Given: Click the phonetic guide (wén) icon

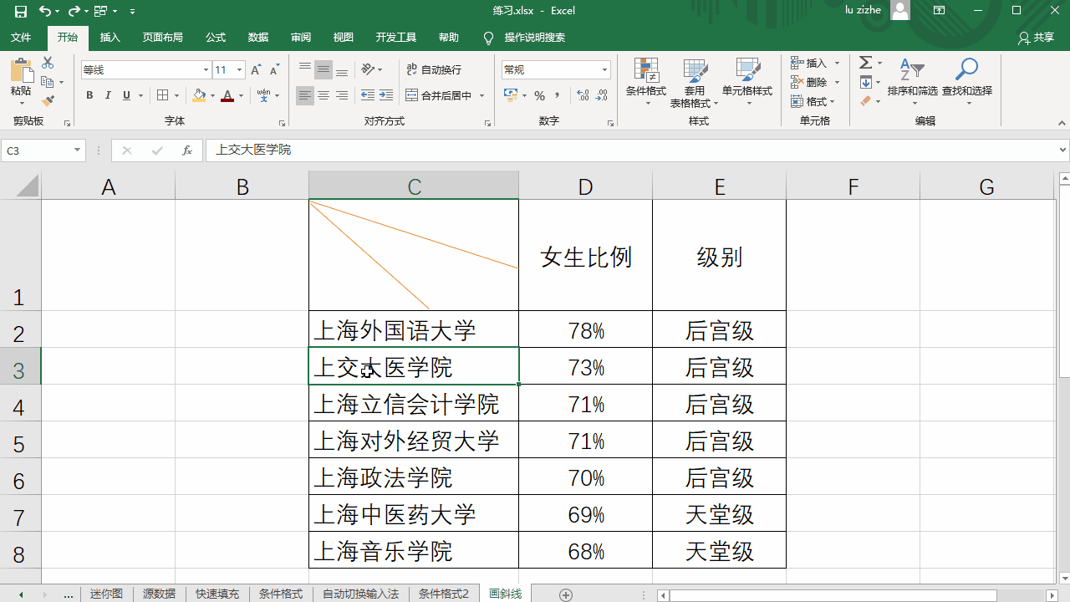Looking at the screenshot, I should pos(264,96).
